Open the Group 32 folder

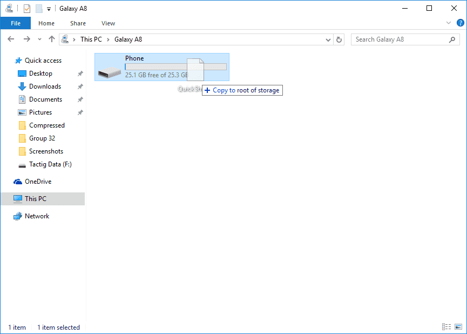42,138
